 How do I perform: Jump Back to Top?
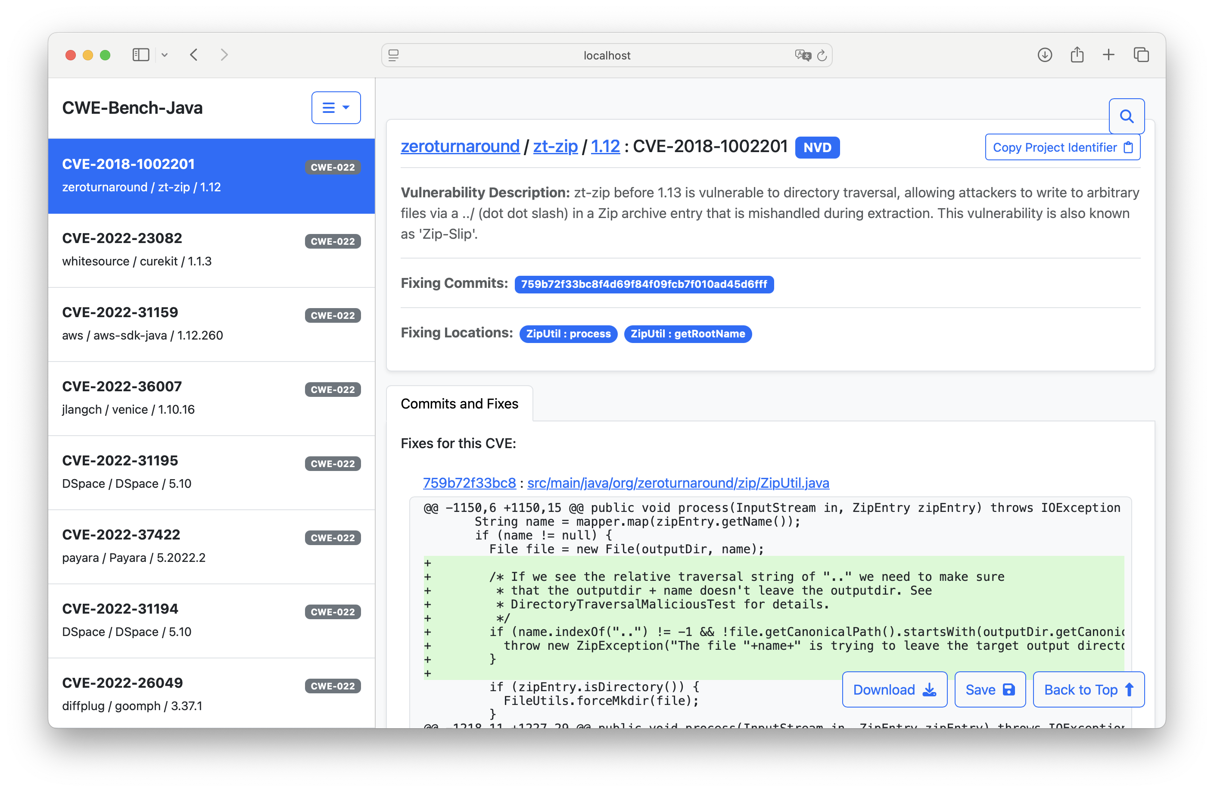tap(1089, 690)
